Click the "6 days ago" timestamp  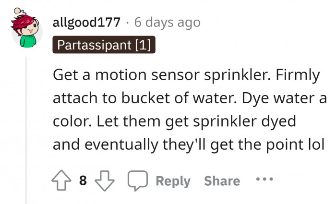pos(167,23)
